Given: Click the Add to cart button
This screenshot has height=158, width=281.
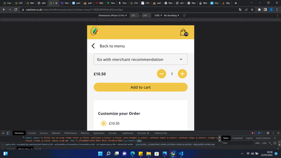Looking at the screenshot, I should 140,87.
